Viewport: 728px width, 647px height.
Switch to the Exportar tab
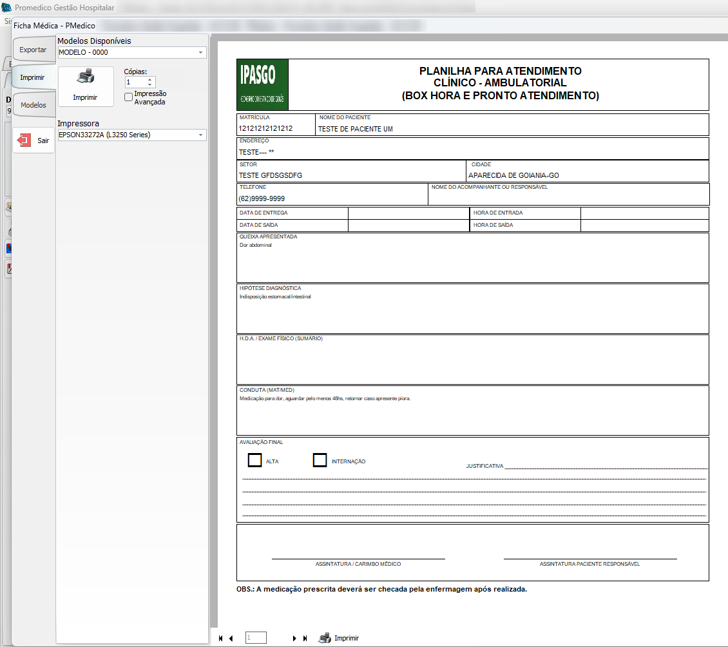coord(33,50)
